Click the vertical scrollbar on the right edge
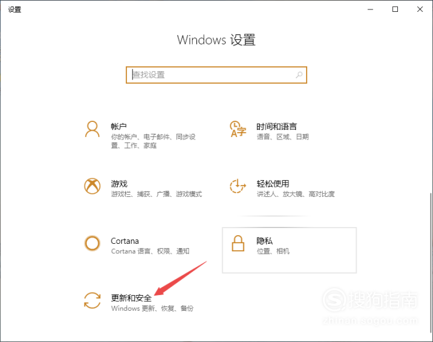The height and width of the screenshot is (342, 433). 430,262
